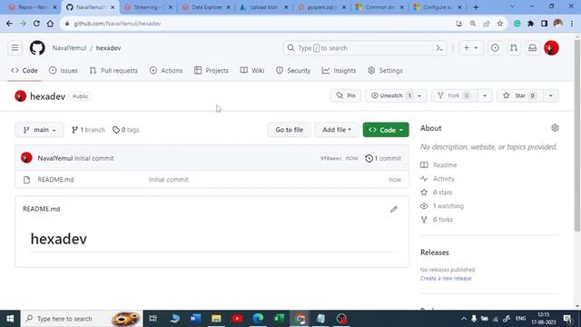This screenshot has width=581, height=327.
Task: Open the 0 tags link
Action: [126, 130]
